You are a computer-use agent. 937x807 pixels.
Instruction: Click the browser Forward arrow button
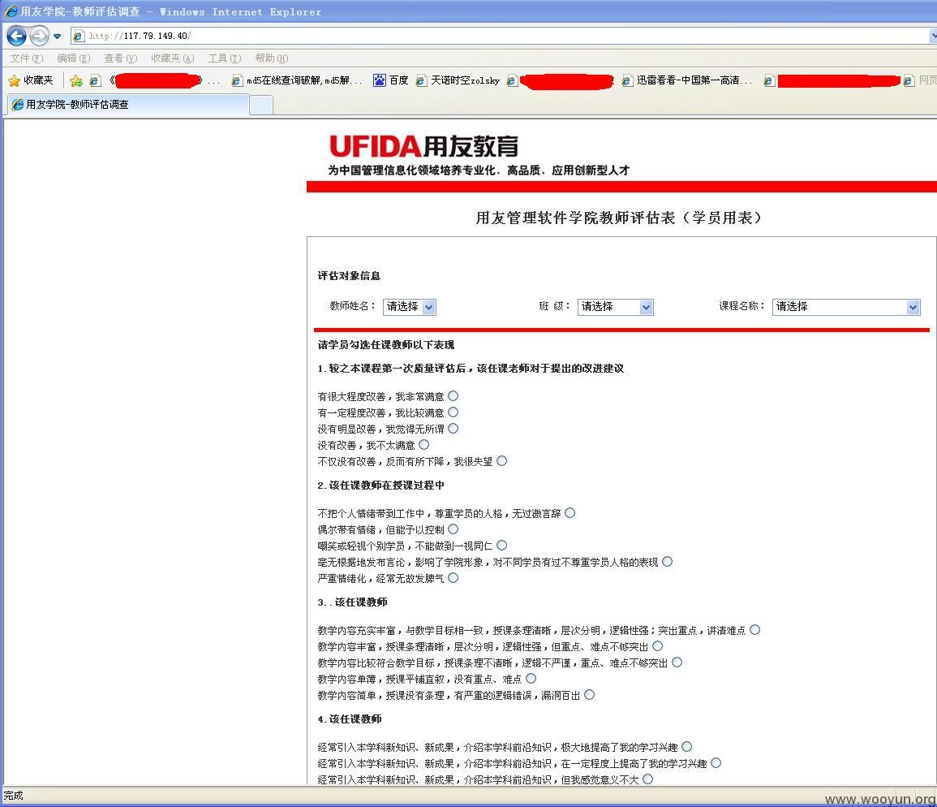[x=39, y=36]
